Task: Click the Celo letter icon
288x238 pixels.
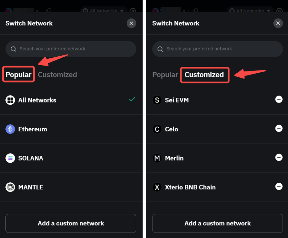Action: (x=157, y=129)
